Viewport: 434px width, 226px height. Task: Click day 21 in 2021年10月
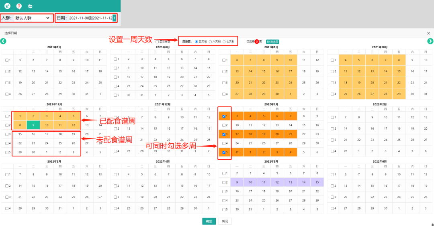[385, 83]
